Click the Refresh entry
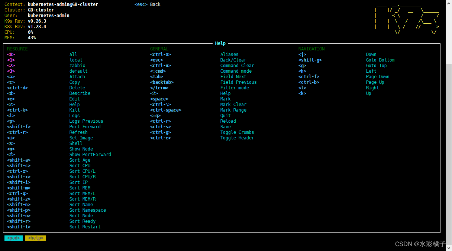This screenshot has width=452, height=251. (78, 132)
